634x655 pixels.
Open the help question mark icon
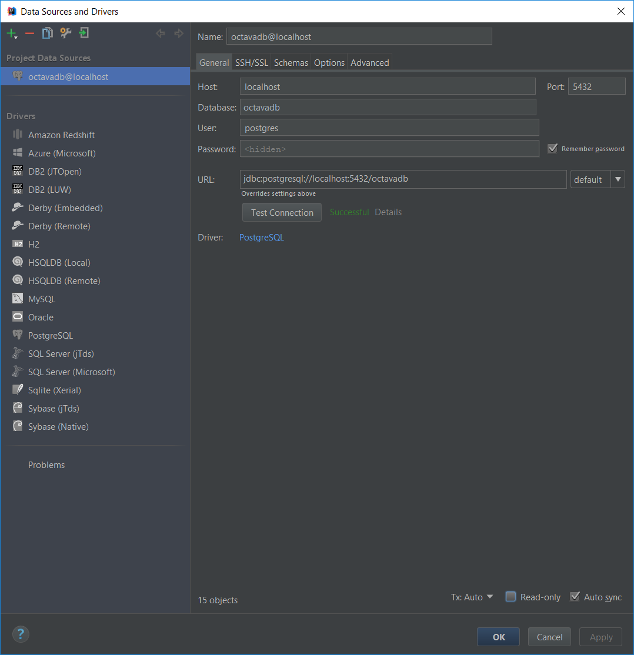point(21,634)
